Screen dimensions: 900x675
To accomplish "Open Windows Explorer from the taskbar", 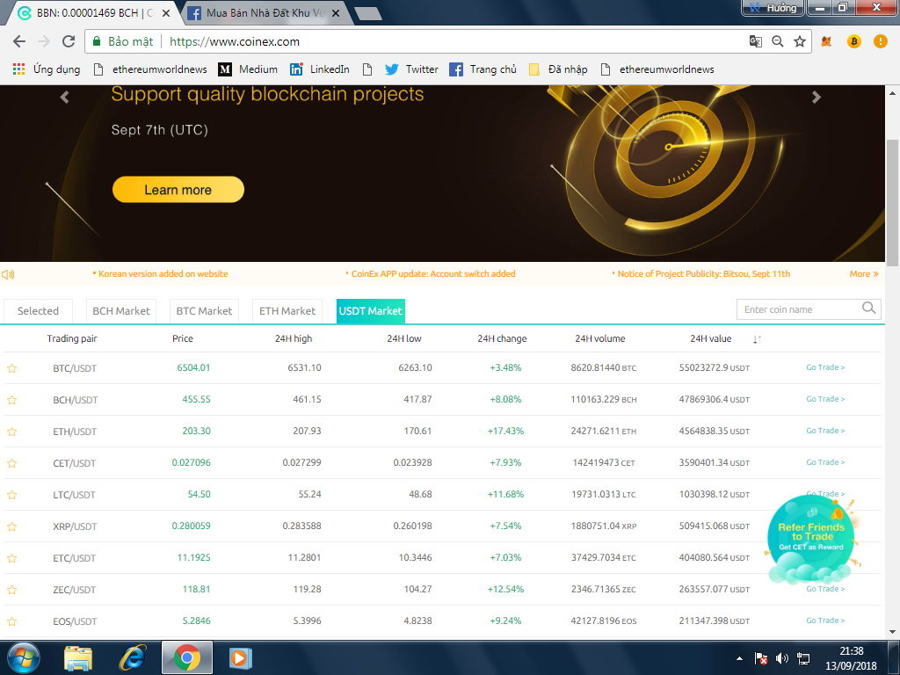I will coord(78,657).
